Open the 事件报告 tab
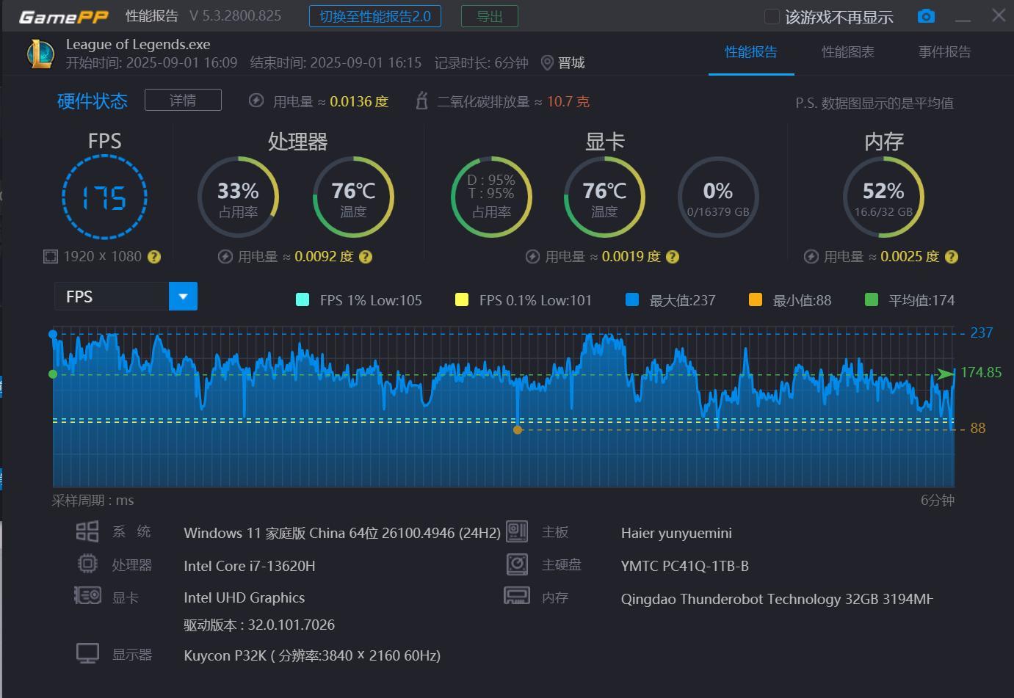 click(944, 52)
